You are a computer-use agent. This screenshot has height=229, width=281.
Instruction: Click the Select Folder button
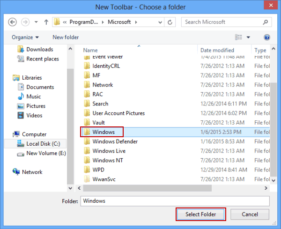tap(201, 214)
